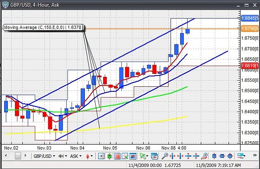Click the Nov.05 date axis label
The width and height of the screenshot is (260, 169).
click(x=110, y=148)
